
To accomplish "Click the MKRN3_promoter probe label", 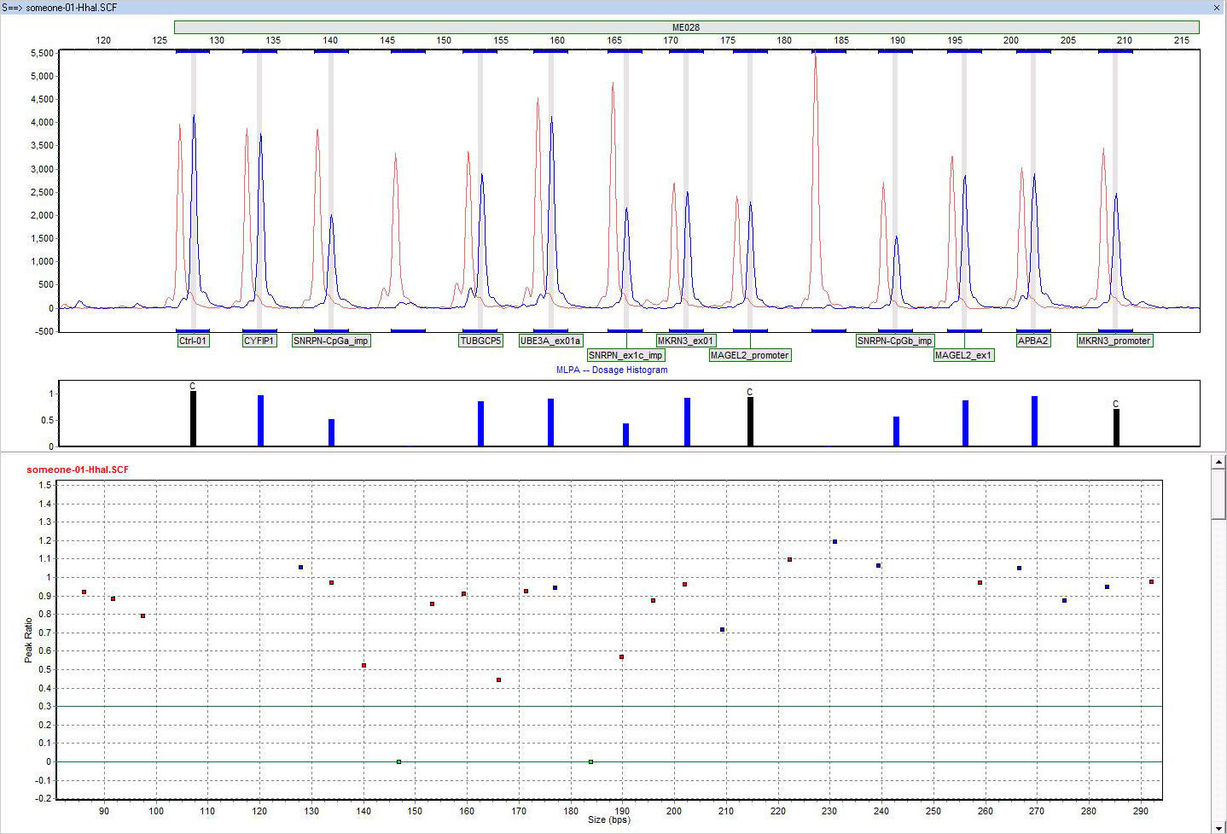I will click(x=1114, y=340).
